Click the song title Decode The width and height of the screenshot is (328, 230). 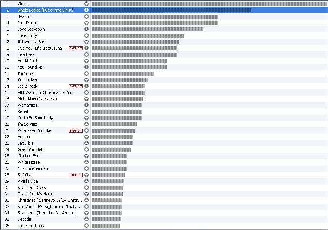tap(24, 219)
